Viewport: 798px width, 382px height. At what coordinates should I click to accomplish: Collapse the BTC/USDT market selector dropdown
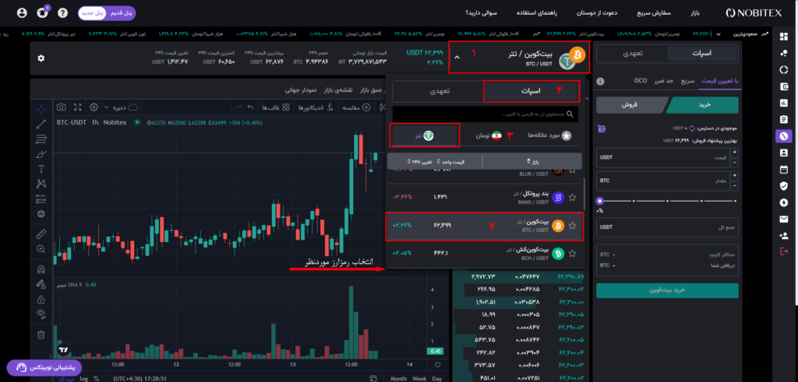pos(456,57)
